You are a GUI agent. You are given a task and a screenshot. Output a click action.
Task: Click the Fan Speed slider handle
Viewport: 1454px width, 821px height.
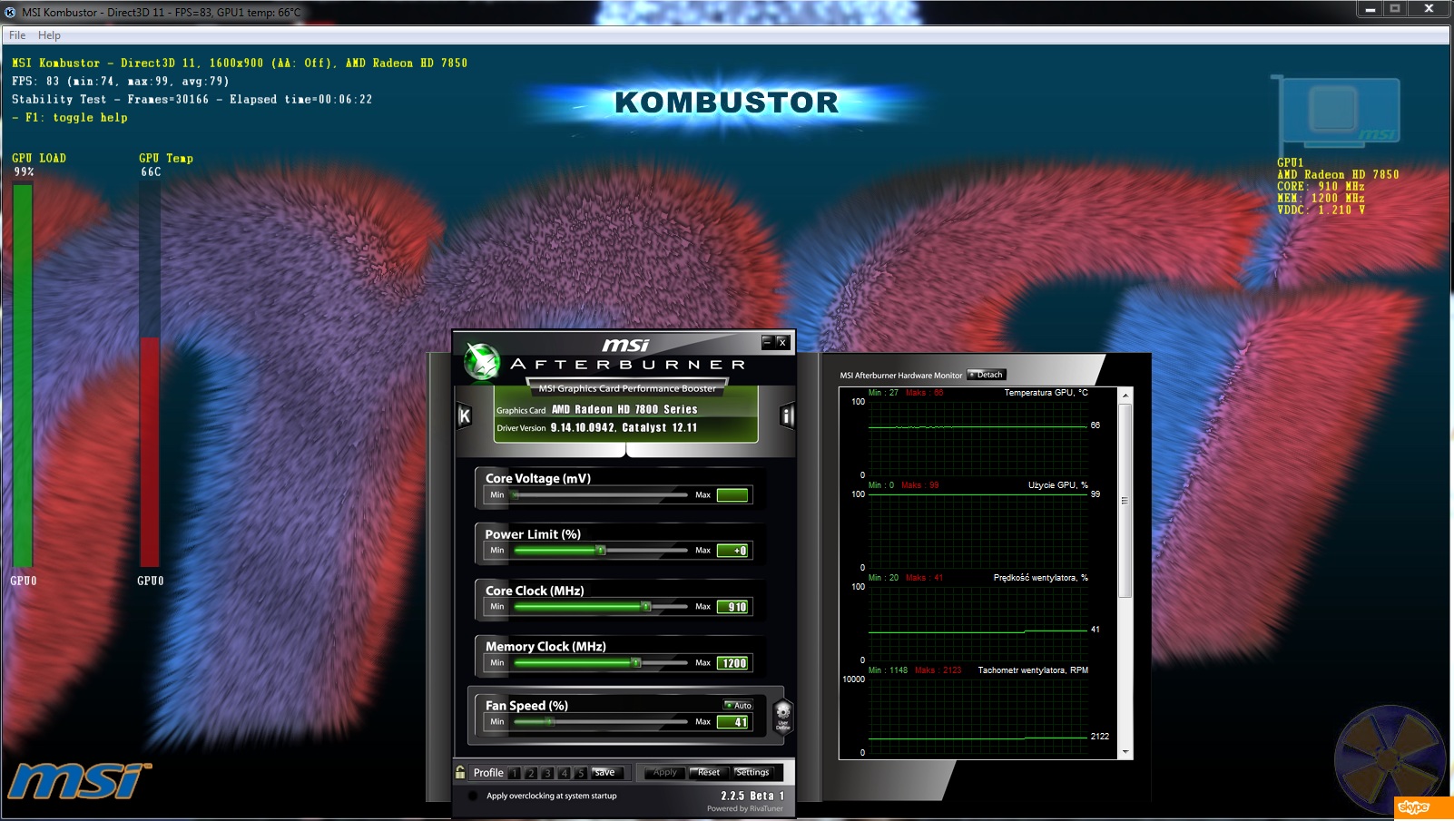coord(549,722)
